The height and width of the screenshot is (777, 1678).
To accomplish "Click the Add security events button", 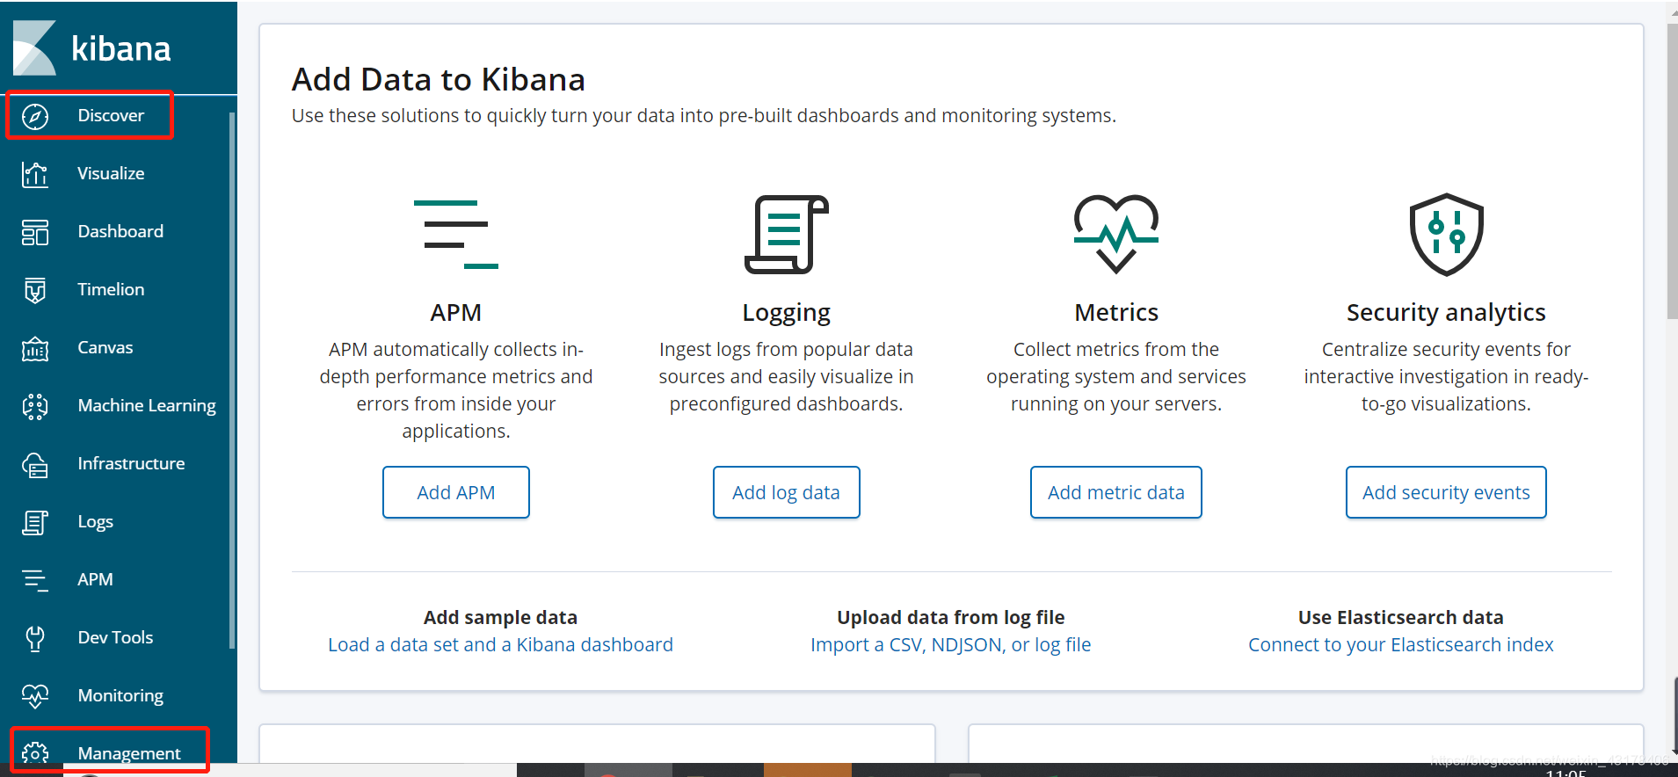I will click(1446, 492).
